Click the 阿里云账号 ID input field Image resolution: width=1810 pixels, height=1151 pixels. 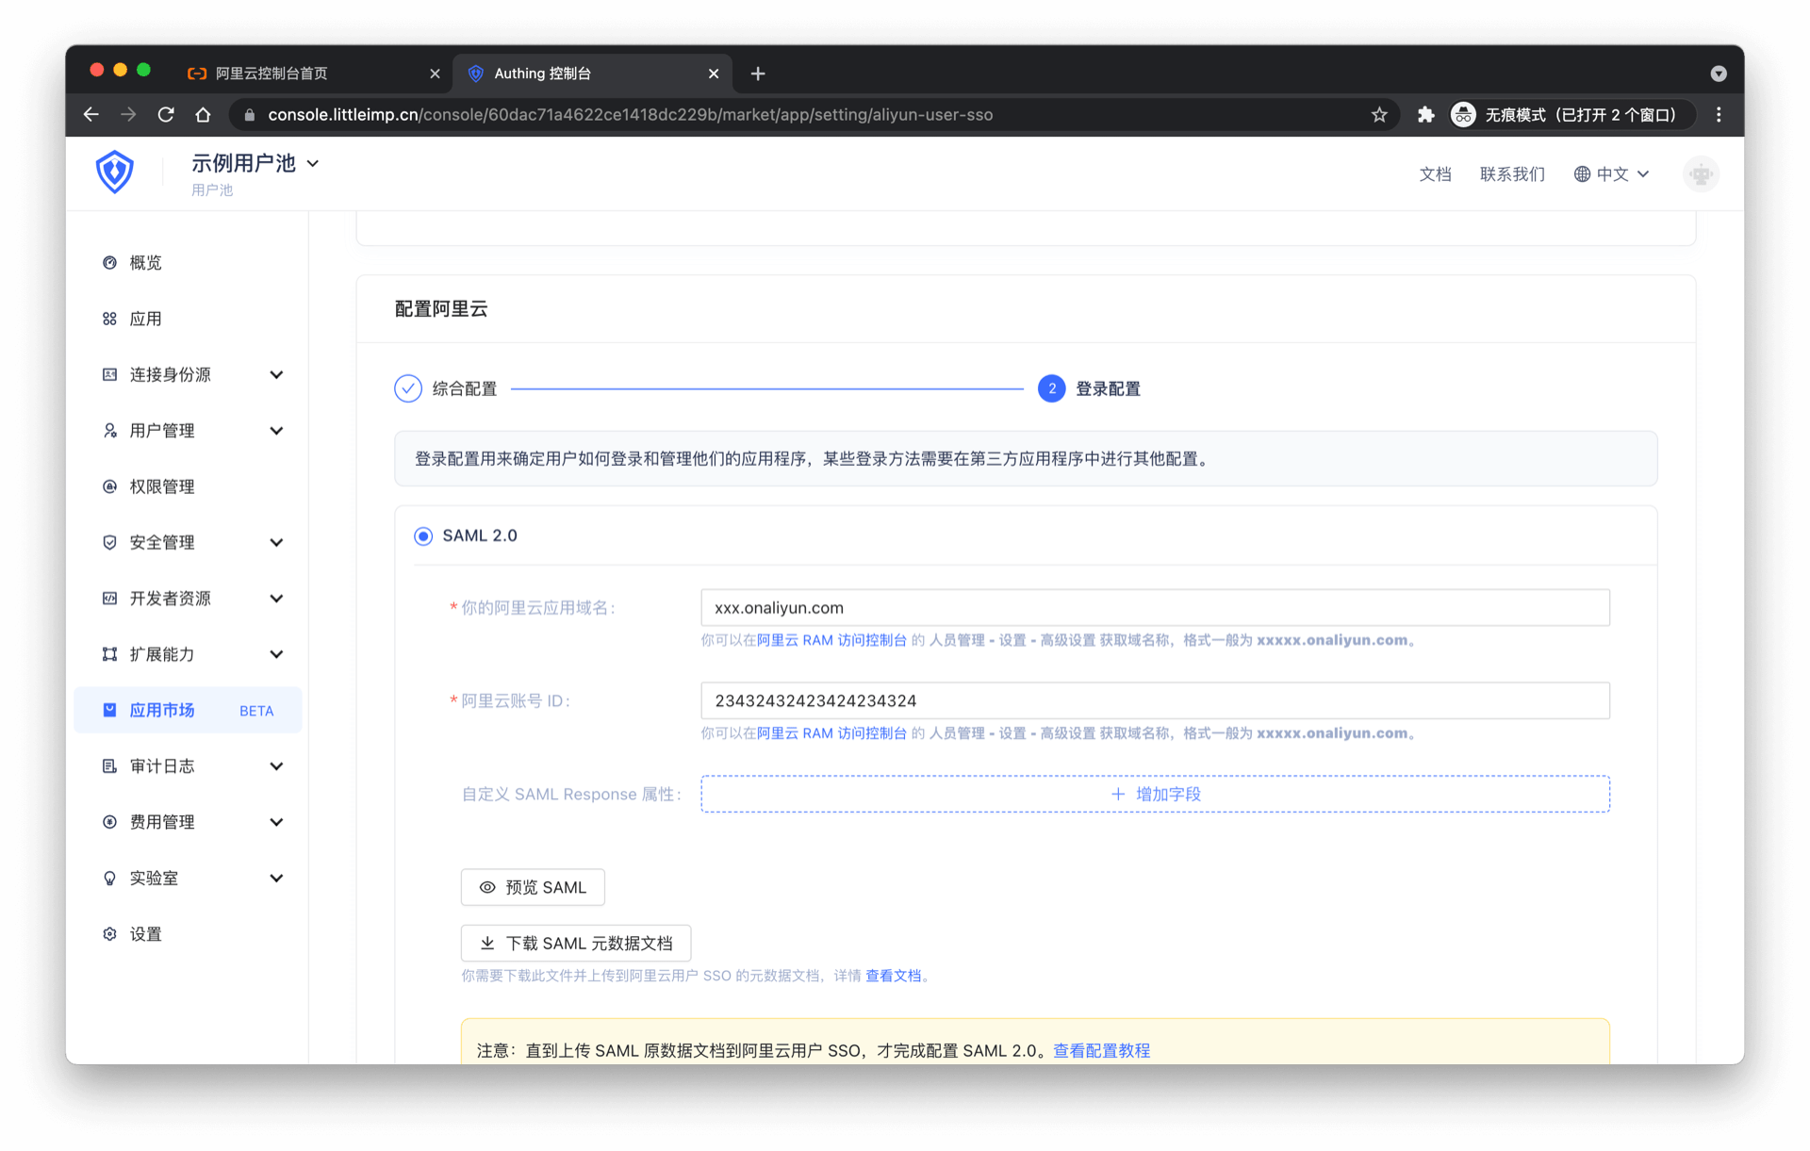pos(1155,700)
